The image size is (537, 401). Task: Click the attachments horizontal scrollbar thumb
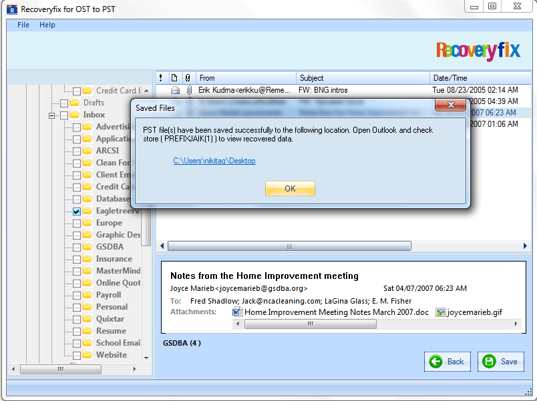coord(311,324)
